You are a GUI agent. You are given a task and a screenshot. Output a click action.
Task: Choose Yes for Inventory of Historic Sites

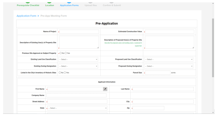click(65, 73)
